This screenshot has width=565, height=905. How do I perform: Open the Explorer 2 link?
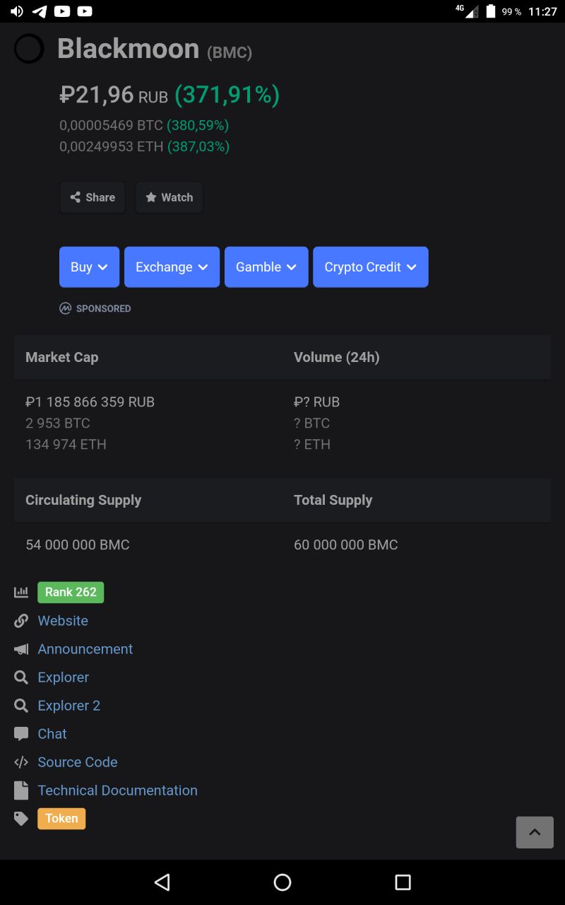click(x=69, y=706)
